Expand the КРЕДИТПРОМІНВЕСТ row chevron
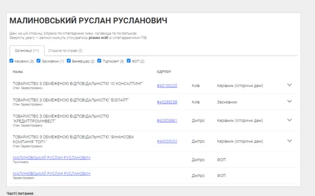This screenshot has width=315, height=196. [x=289, y=120]
